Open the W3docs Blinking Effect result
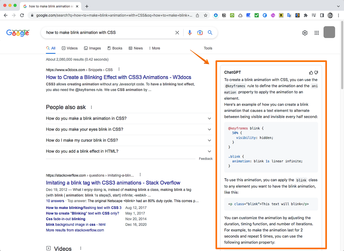 pos(119,77)
